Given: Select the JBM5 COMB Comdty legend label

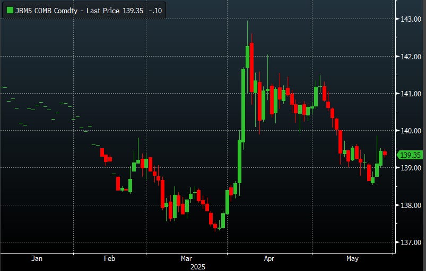Looking at the screenshot, I should [x=46, y=11].
